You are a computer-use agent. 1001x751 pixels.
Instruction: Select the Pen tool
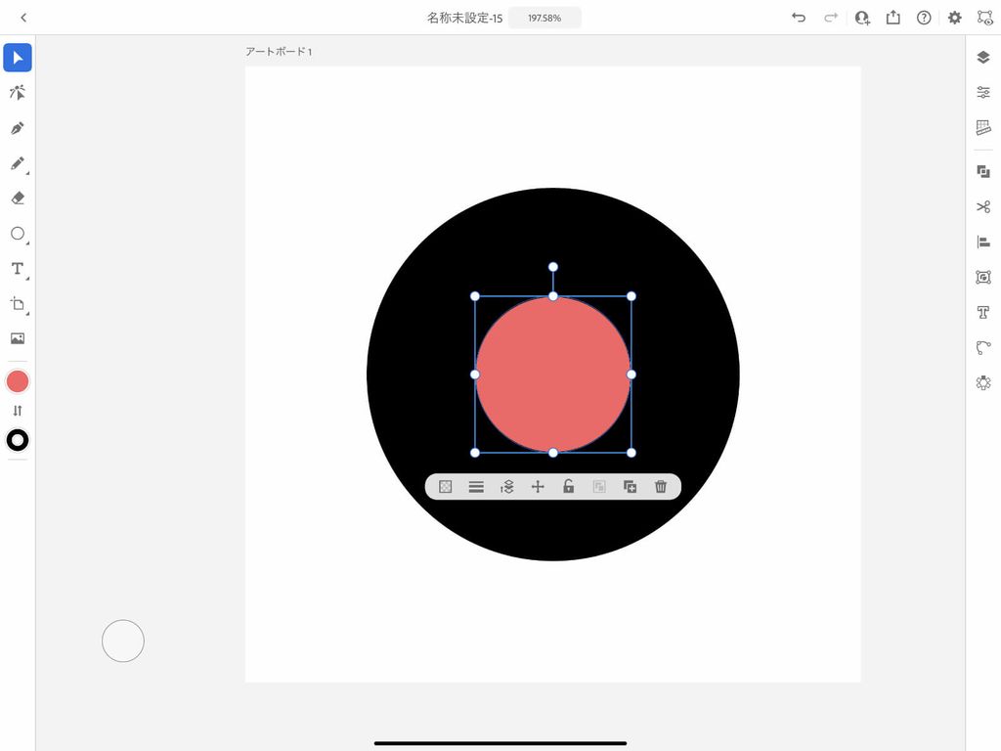[18, 128]
